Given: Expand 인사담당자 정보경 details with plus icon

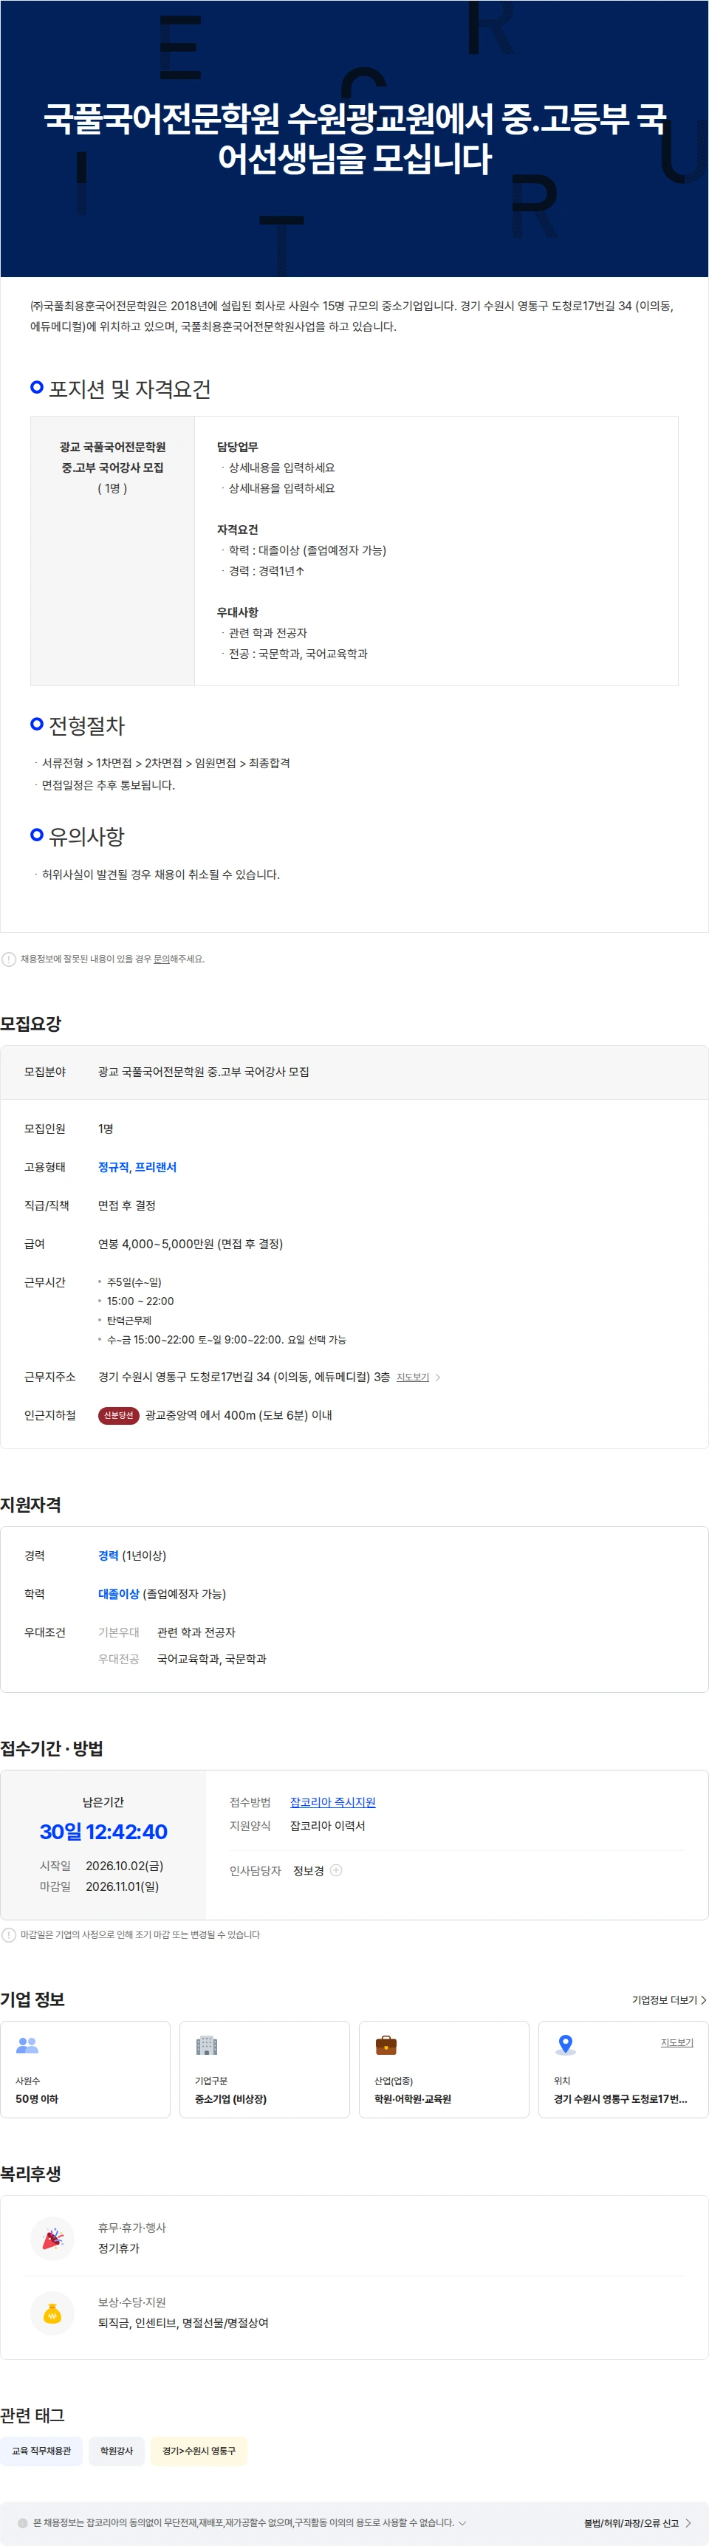Looking at the screenshot, I should (336, 1870).
